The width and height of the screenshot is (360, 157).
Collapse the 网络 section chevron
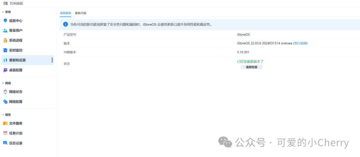(3, 83)
